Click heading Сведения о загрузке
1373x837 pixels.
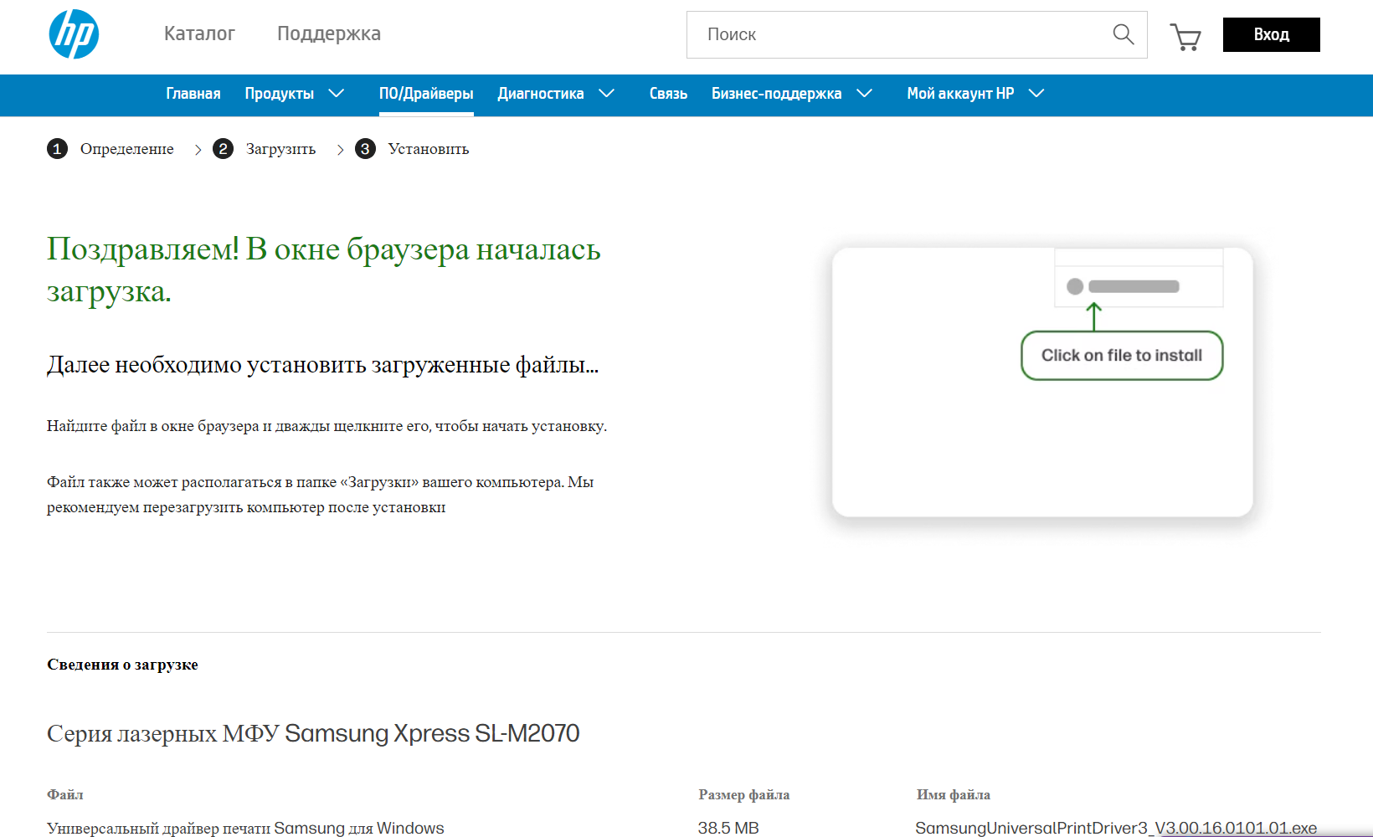coord(122,665)
